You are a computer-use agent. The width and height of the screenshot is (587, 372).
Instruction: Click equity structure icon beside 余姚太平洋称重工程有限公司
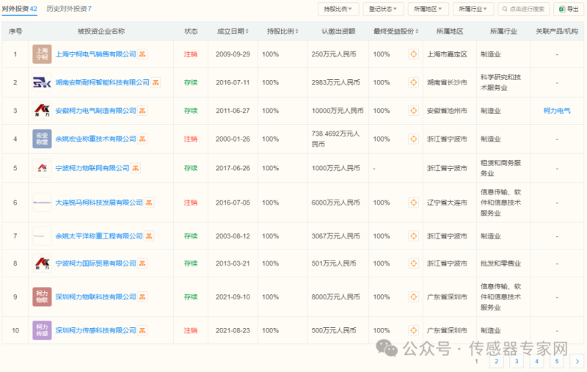click(149, 236)
